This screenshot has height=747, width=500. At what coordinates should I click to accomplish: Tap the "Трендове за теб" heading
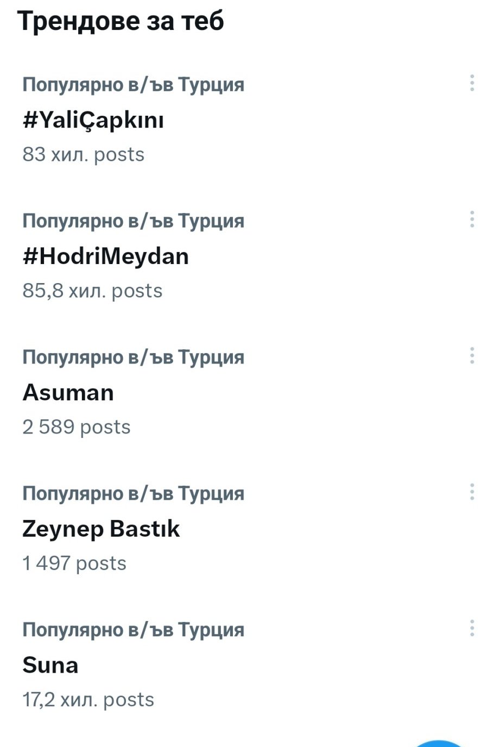pos(121,22)
